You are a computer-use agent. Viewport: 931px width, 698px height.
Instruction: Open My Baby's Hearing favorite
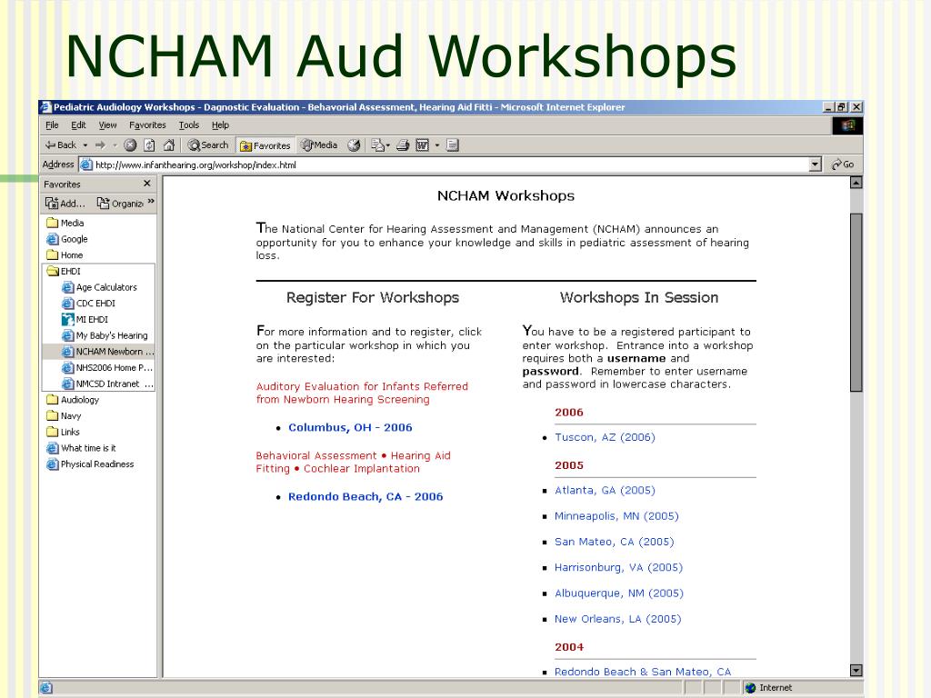105,334
